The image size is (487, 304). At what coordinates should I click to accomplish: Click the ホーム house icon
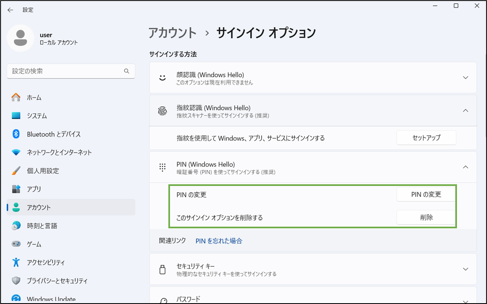[x=16, y=97]
